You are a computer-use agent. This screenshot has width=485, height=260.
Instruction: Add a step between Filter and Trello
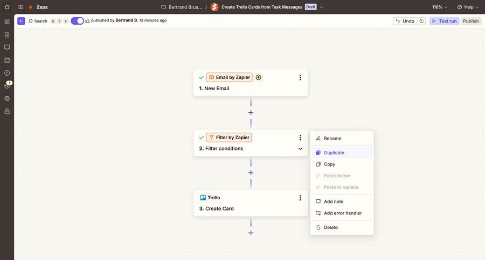(251, 173)
